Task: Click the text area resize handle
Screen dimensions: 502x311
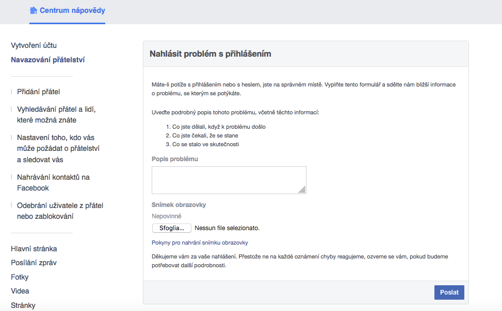Action: (x=302, y=190)
